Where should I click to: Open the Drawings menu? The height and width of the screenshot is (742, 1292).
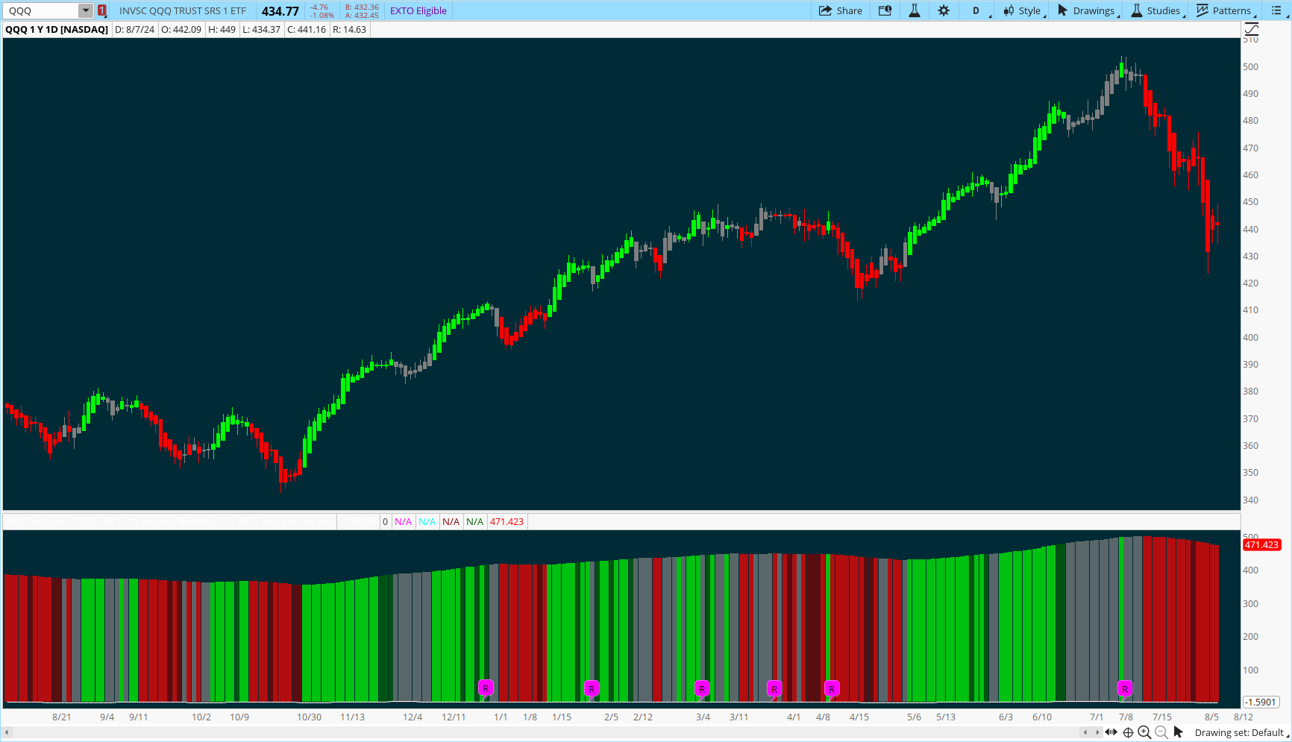pyautogui.click(x=1088, y=10)
